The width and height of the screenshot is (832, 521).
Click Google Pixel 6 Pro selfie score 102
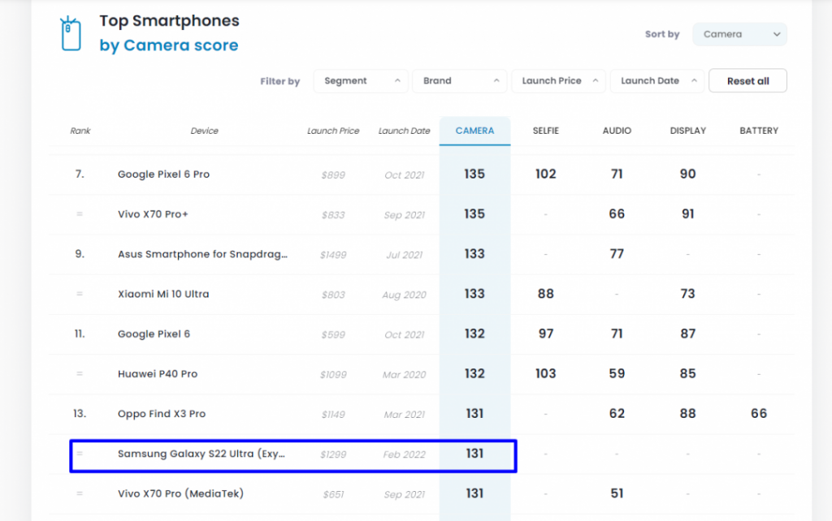(545, 174)
